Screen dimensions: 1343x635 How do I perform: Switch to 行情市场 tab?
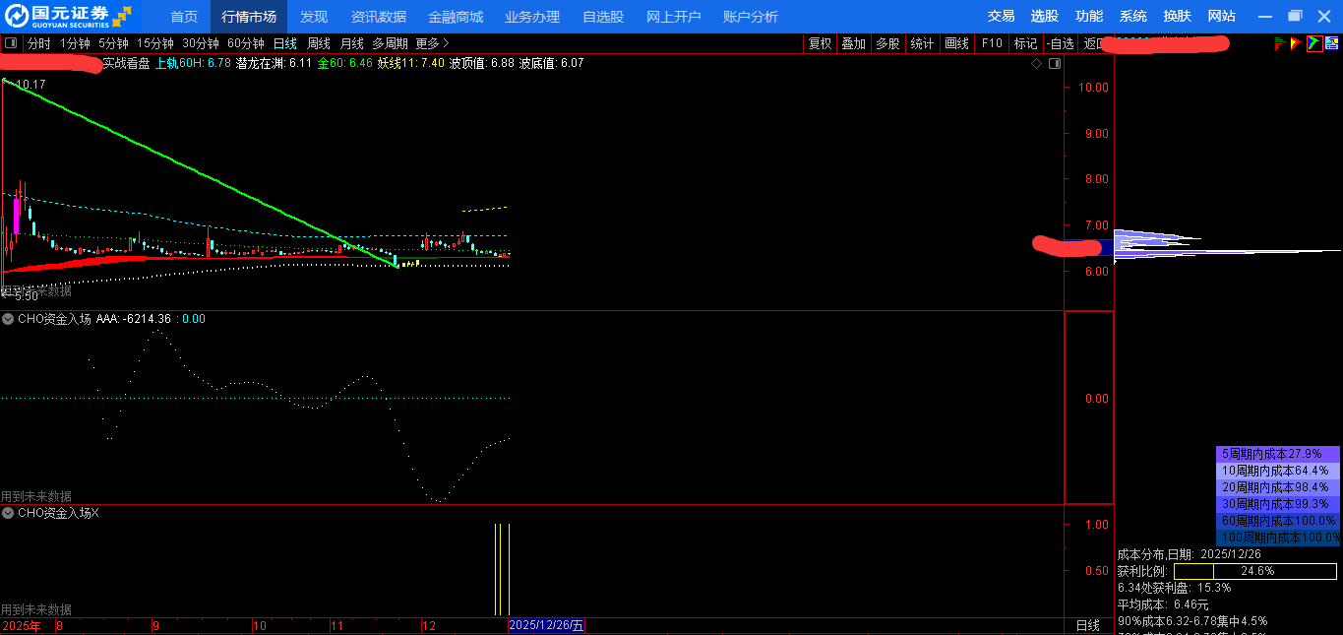pos(249,17)
